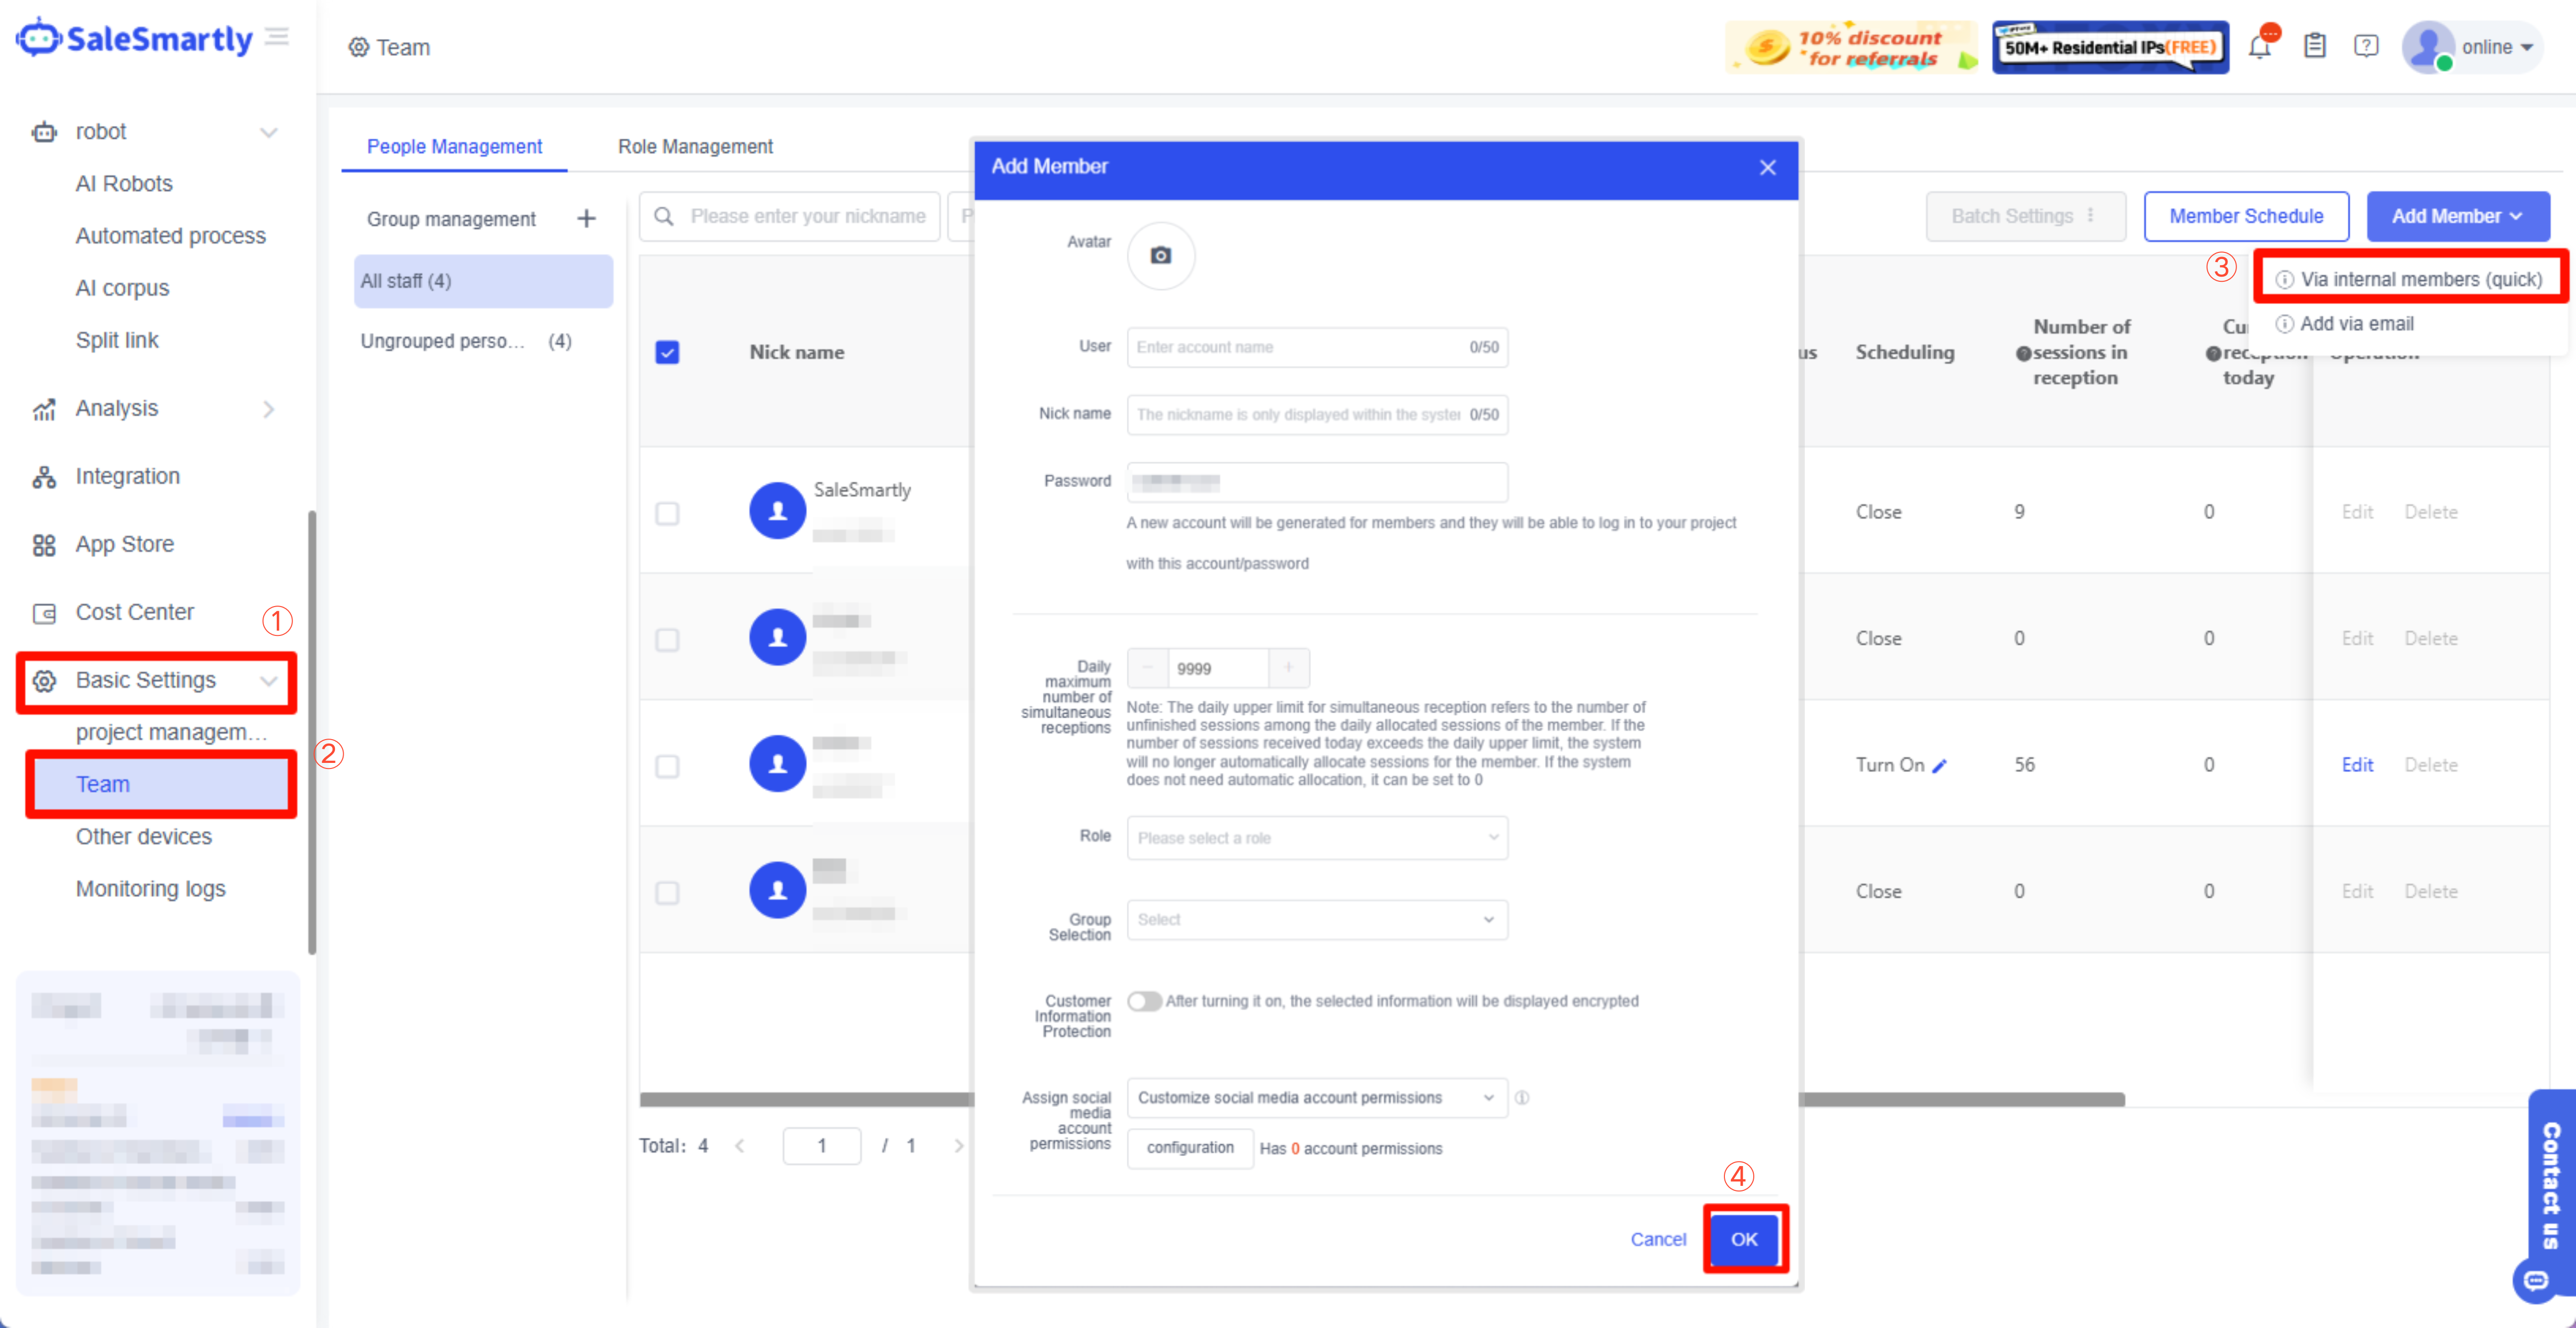The width and height of the screenshot is (2576, 1328).
Task: Click the camera icon to upload avatar
Action: (1160, 256)
